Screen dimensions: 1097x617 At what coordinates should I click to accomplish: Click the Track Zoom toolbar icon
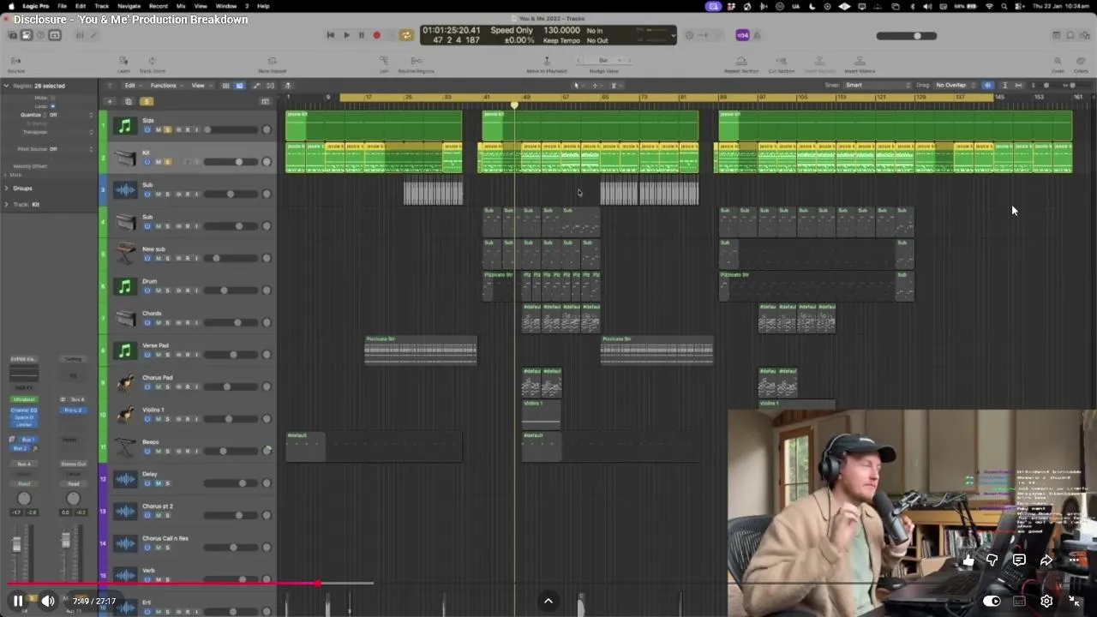coord(152,64)
